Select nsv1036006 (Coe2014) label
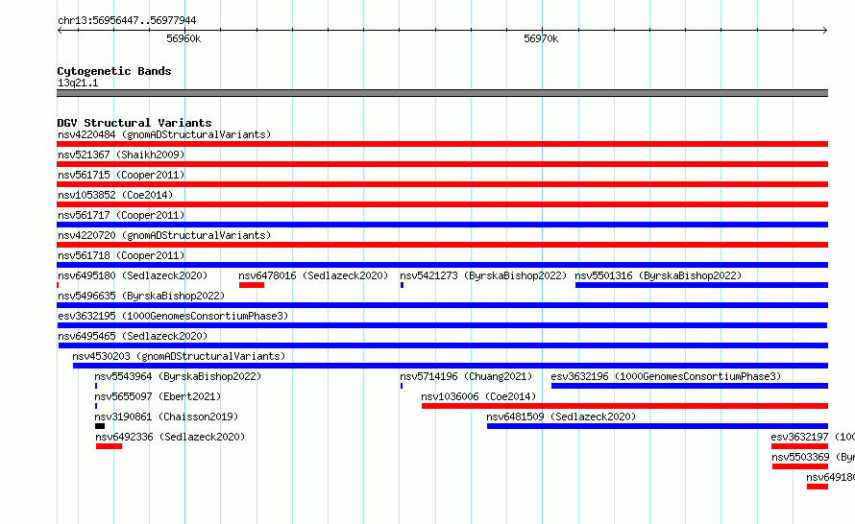 pos(478,396)
